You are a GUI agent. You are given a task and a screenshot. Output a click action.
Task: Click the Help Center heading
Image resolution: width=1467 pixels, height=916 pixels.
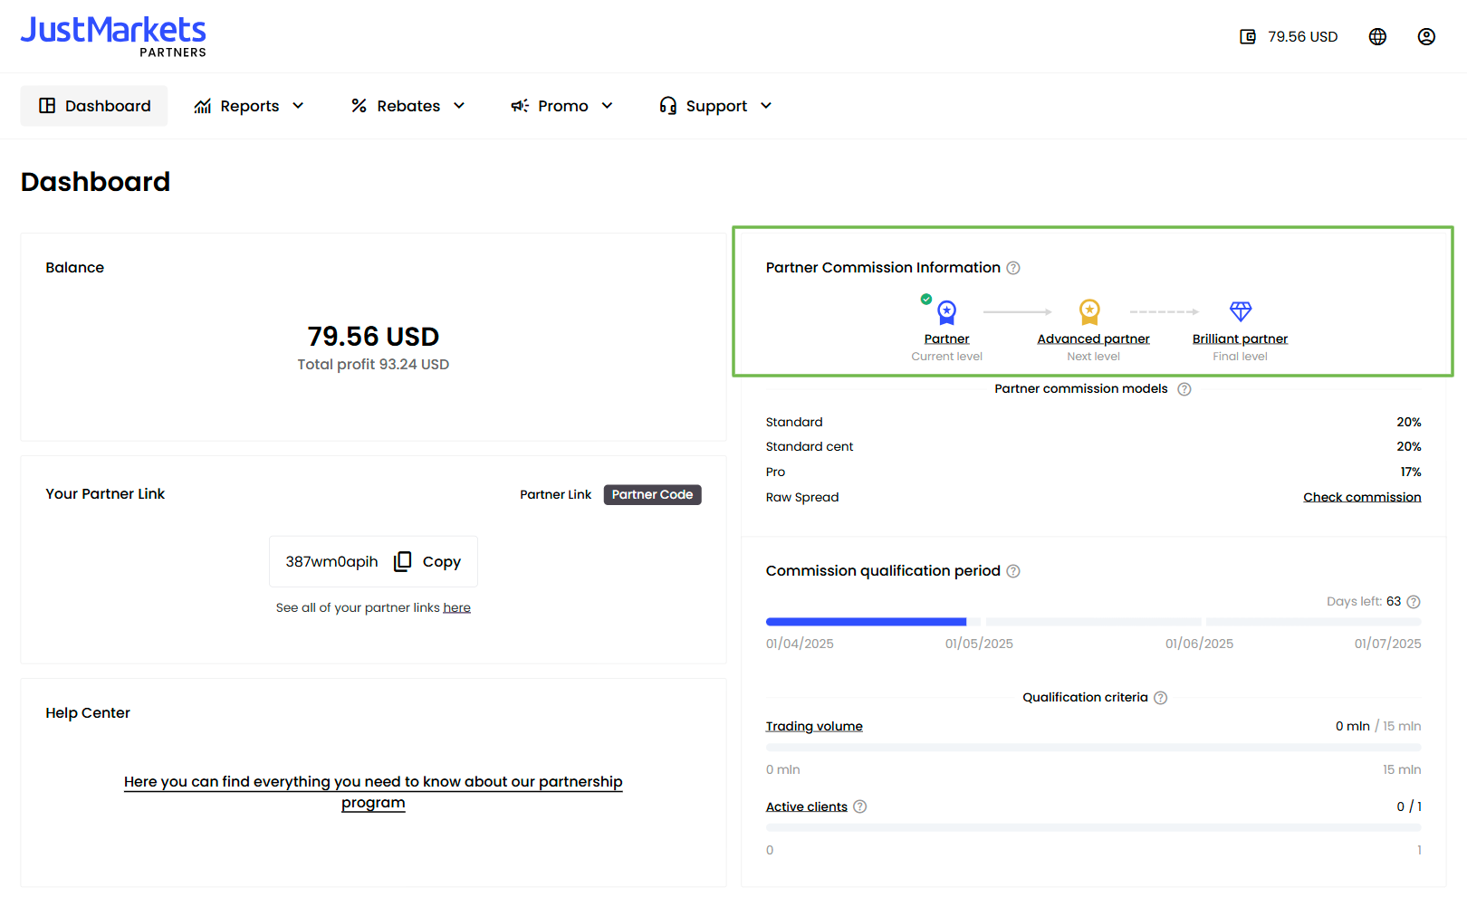88,713
